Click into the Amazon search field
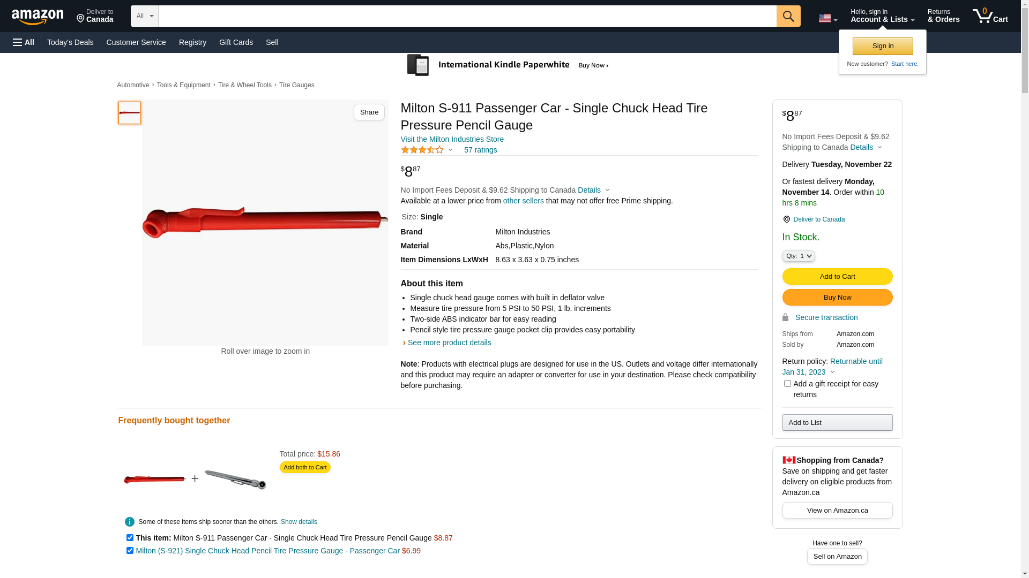 (466, 16)
